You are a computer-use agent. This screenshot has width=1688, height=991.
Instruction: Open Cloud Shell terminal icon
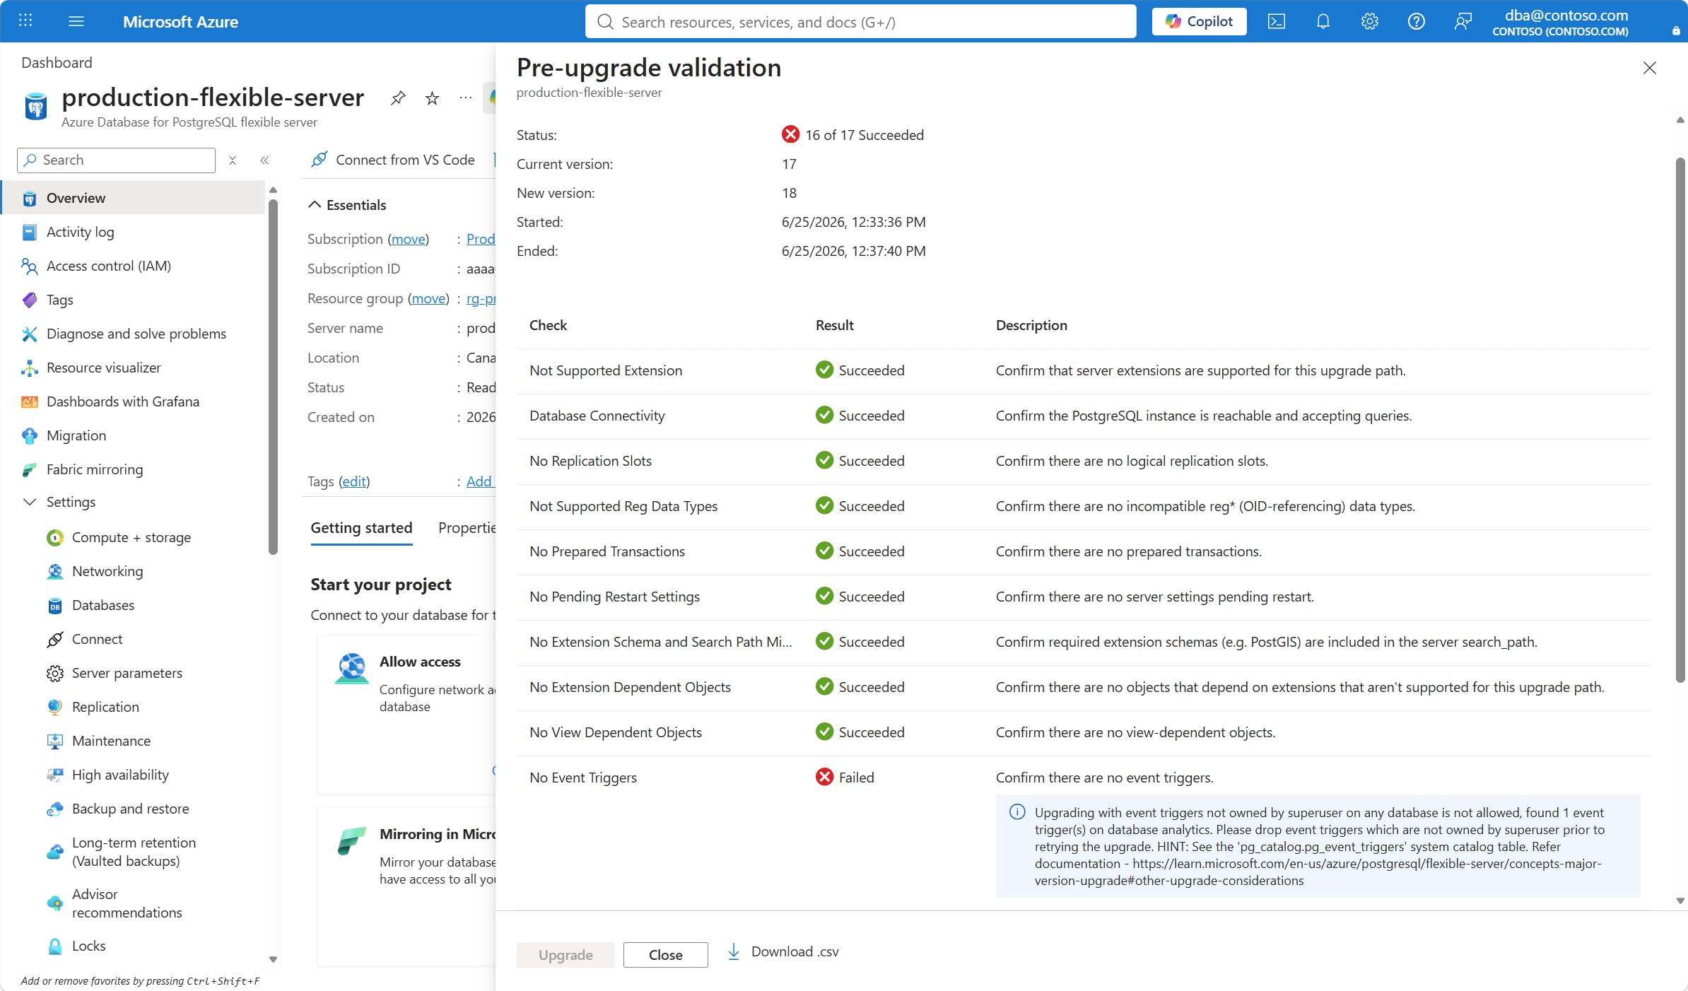click(x=1276, y=22)
